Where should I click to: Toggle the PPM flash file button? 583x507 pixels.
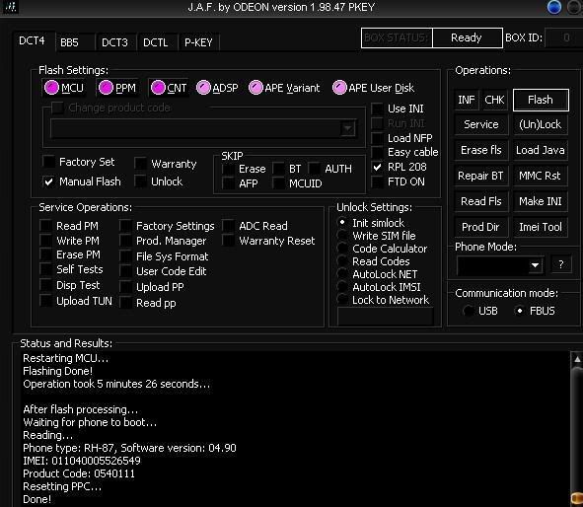[117, 88]
